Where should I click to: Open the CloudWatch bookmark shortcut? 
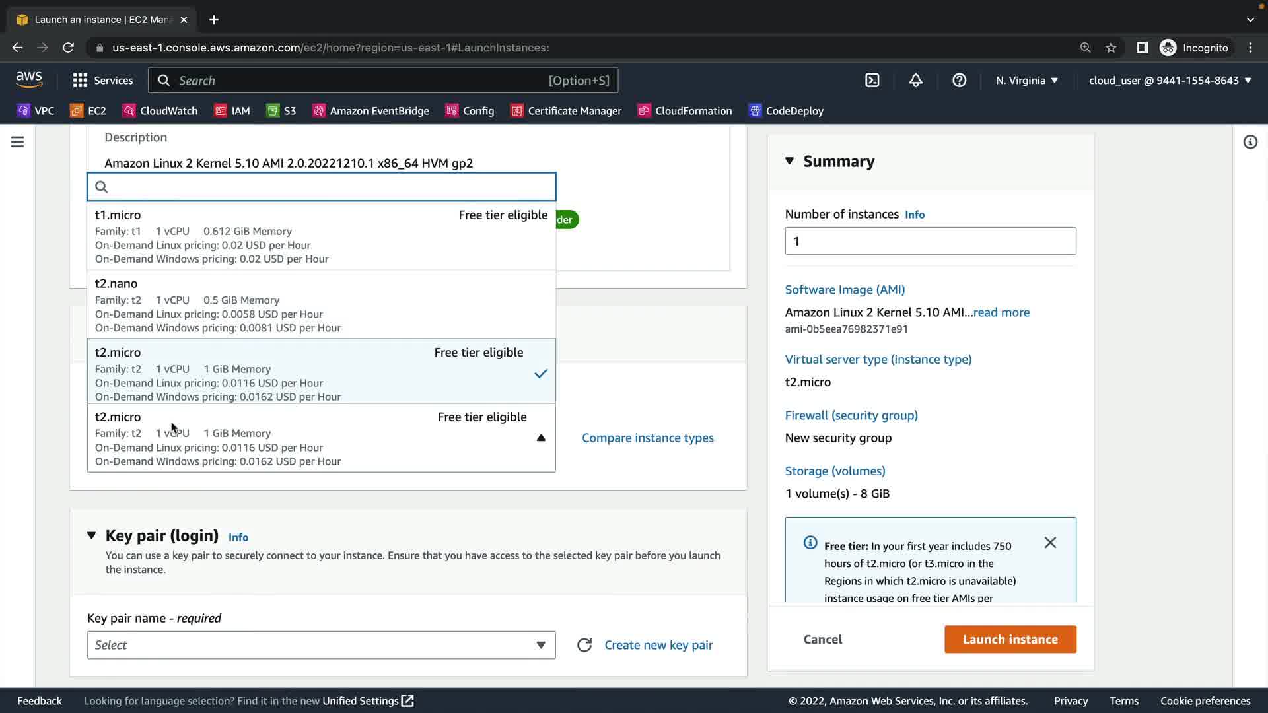click(160, 111)
